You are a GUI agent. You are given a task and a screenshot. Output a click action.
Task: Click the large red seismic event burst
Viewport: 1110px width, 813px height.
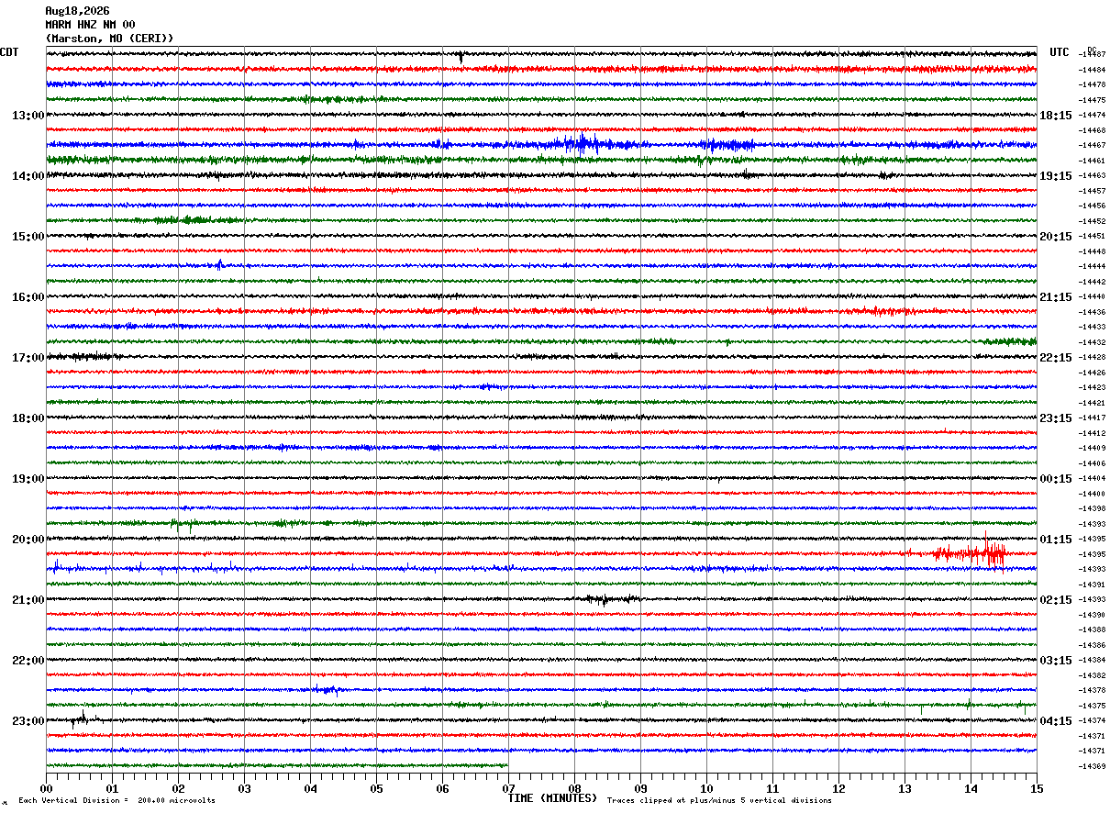(971, 552)
